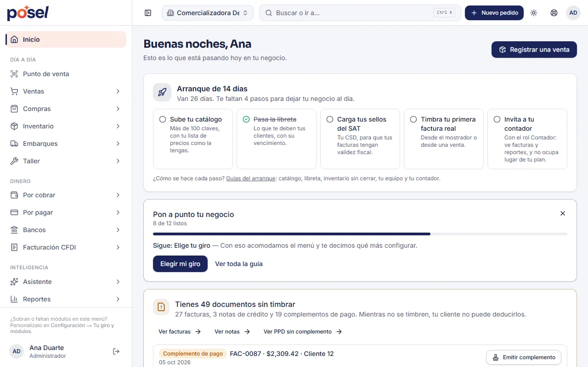This screenshot has width=588, height=367.
Task: Open the AD user avatar menu
Action: (x=573, y=13)
